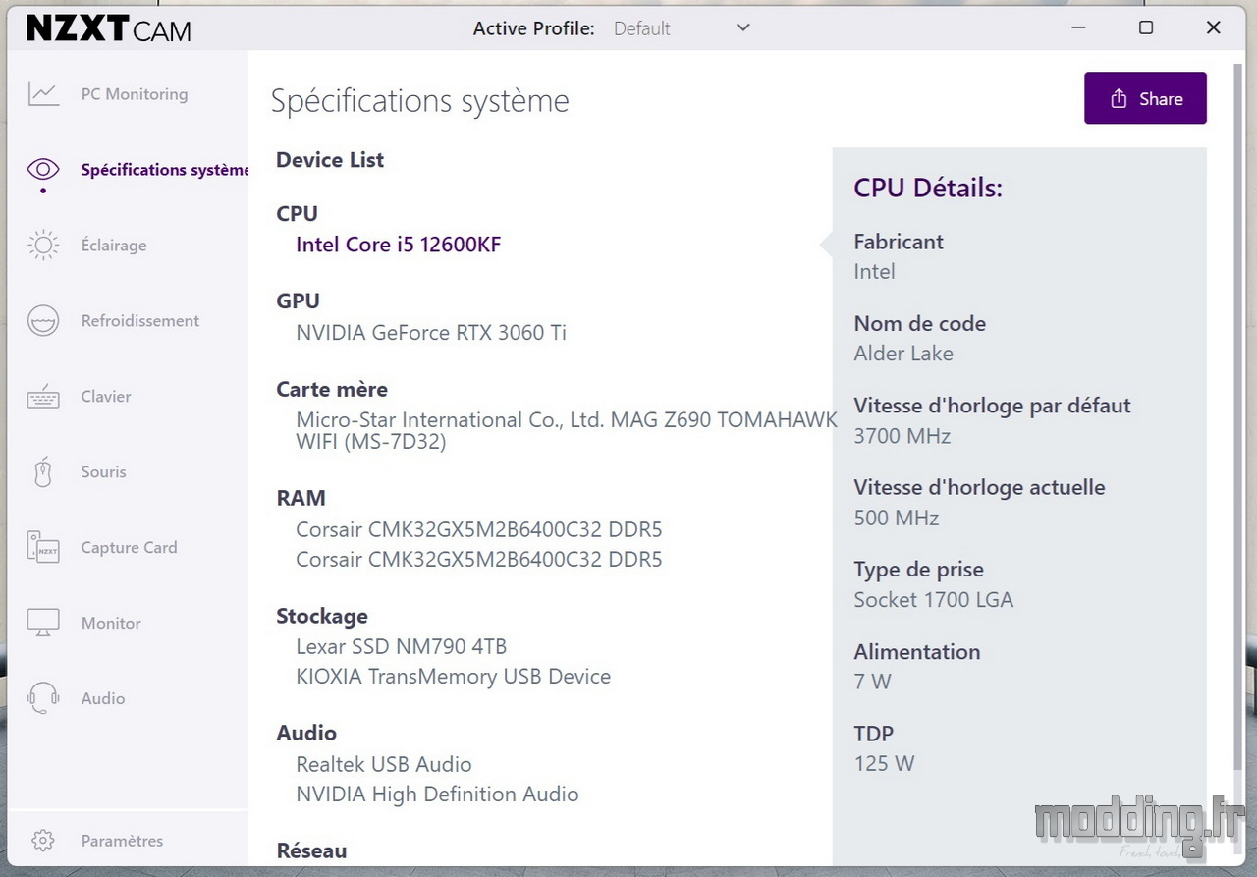Go to Éclairage settings
Screen dimensions: 1257x877
click(114, 246)
